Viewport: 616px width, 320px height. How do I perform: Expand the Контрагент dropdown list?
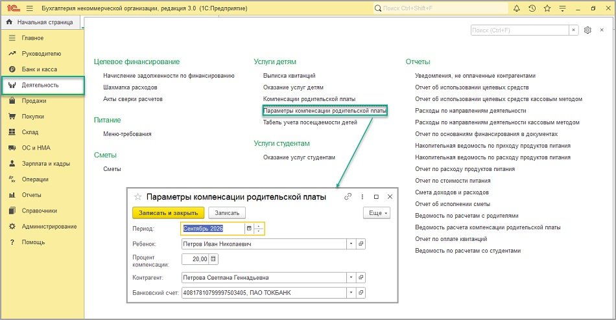click(351, 278)
